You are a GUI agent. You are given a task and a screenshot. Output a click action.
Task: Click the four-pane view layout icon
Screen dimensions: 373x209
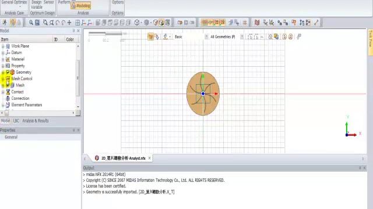point(78,23)
